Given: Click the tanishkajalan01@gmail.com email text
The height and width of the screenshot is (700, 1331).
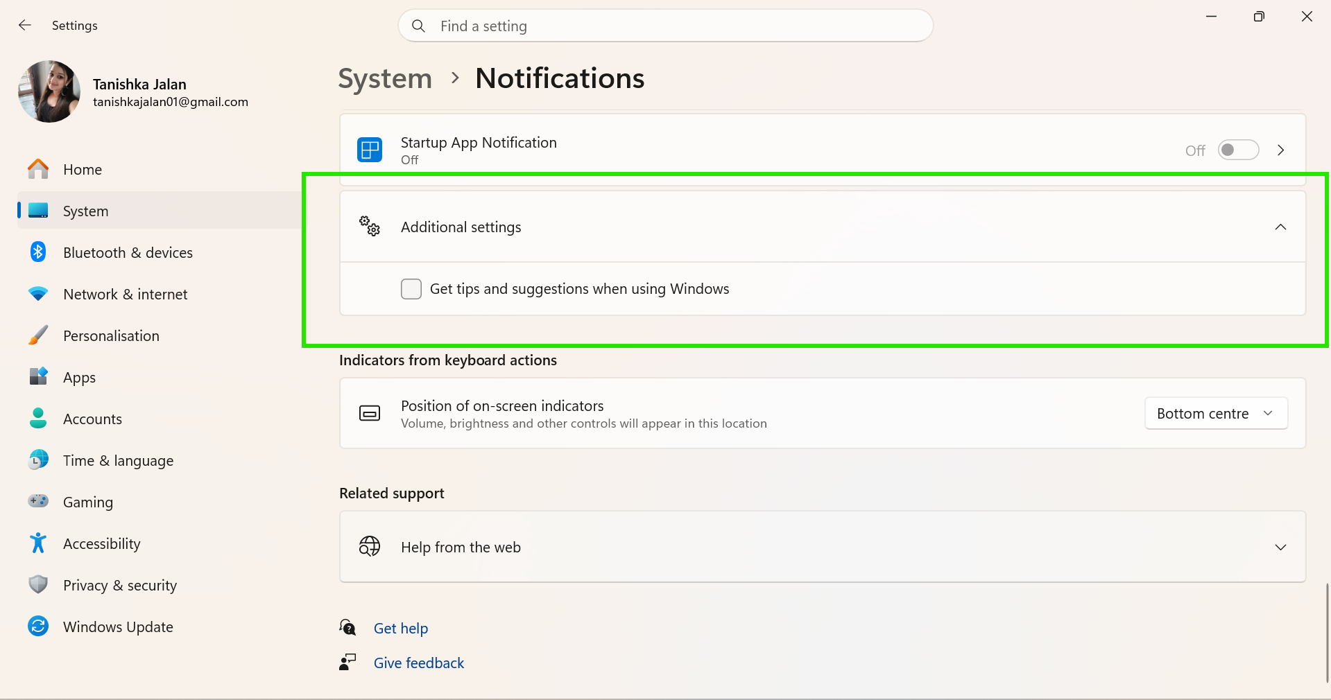Looking at the screenshot, I should [x=171, y=102].
